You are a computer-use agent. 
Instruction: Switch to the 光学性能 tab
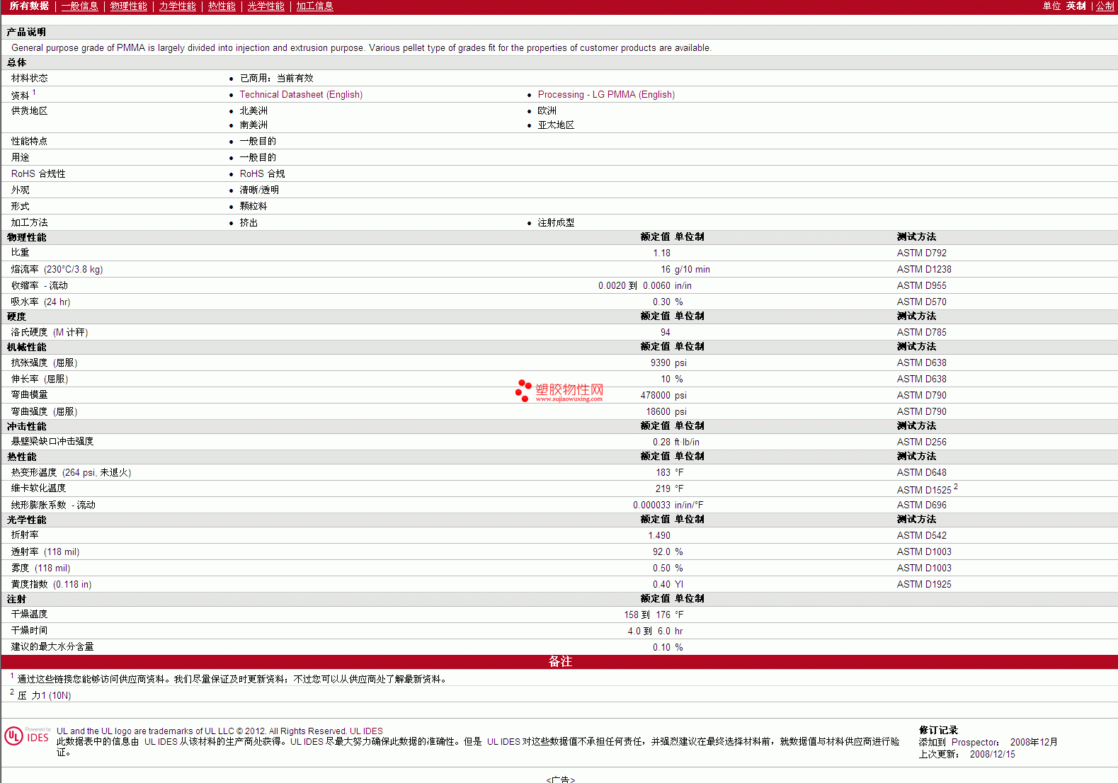click(266, 6)
